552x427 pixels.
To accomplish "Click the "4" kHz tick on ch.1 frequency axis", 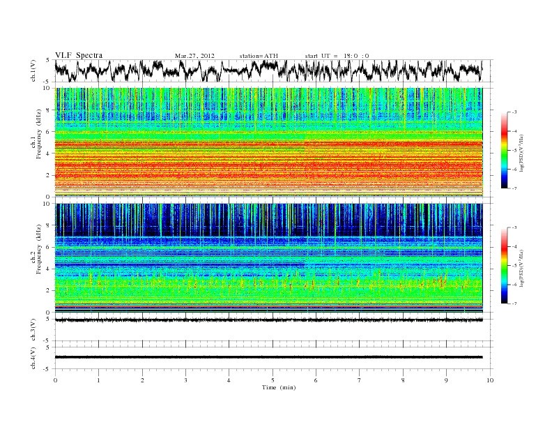I will pyautogui.click(x=48, y=153).
